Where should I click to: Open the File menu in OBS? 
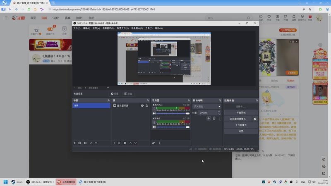(77, 28)
